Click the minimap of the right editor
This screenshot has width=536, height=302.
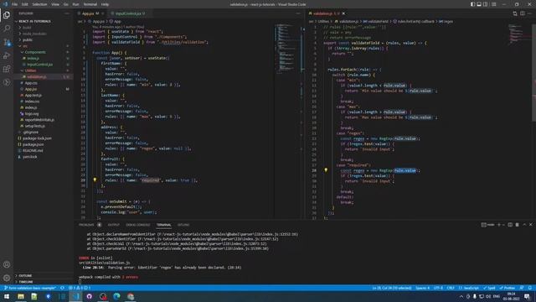click(x=516, y=34)
